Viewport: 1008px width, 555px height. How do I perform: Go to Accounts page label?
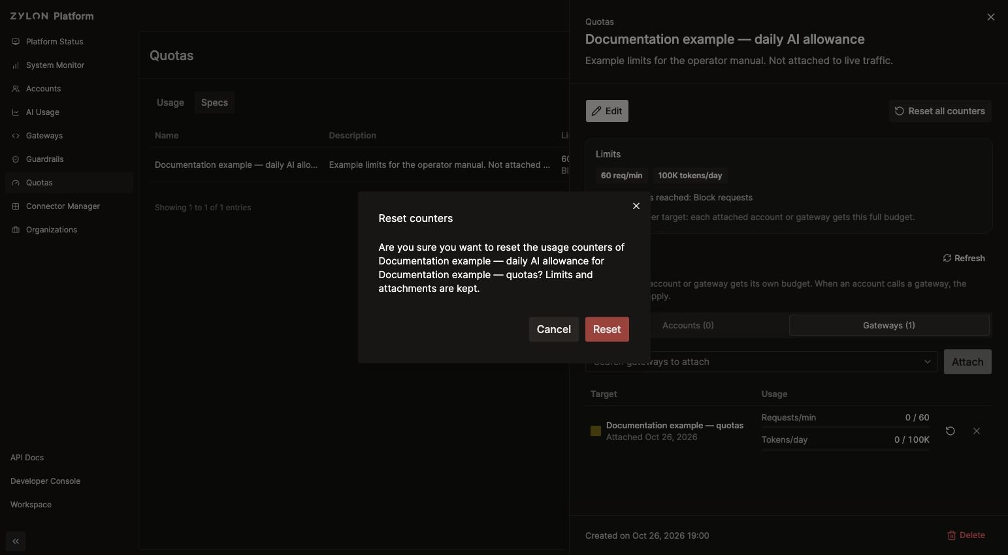[43, 89]
